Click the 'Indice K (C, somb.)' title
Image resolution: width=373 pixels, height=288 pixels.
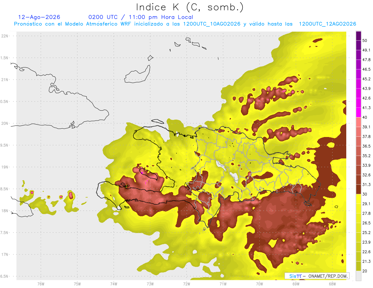(x=190, y=7)
